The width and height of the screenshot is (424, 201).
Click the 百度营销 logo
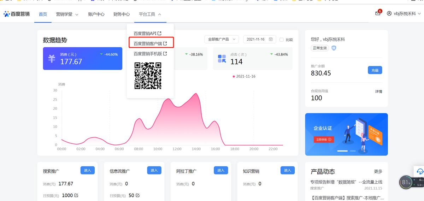coord(17,14)
